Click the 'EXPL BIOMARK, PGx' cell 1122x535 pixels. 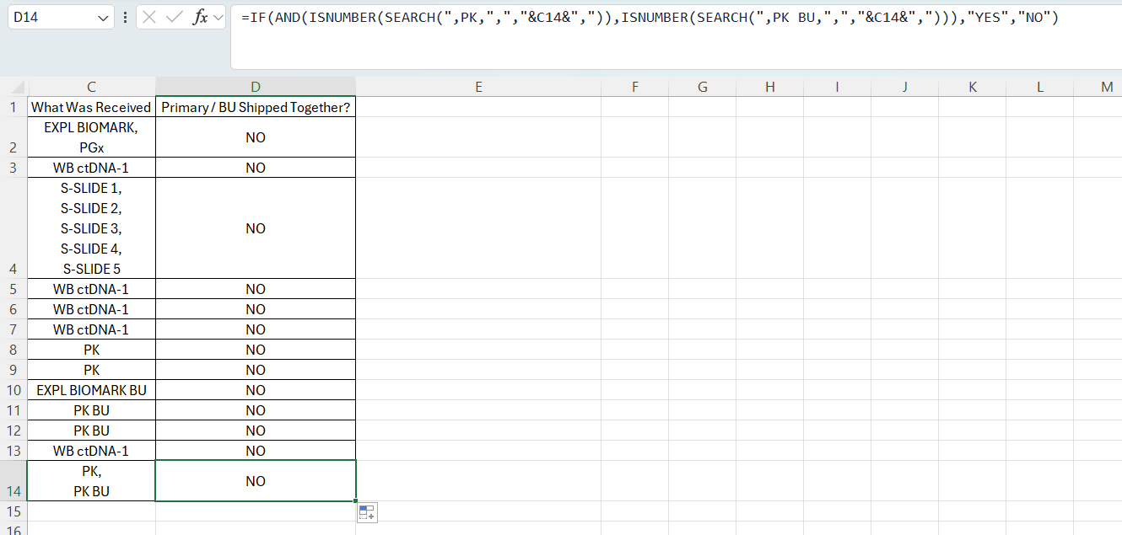pos(91,137)
